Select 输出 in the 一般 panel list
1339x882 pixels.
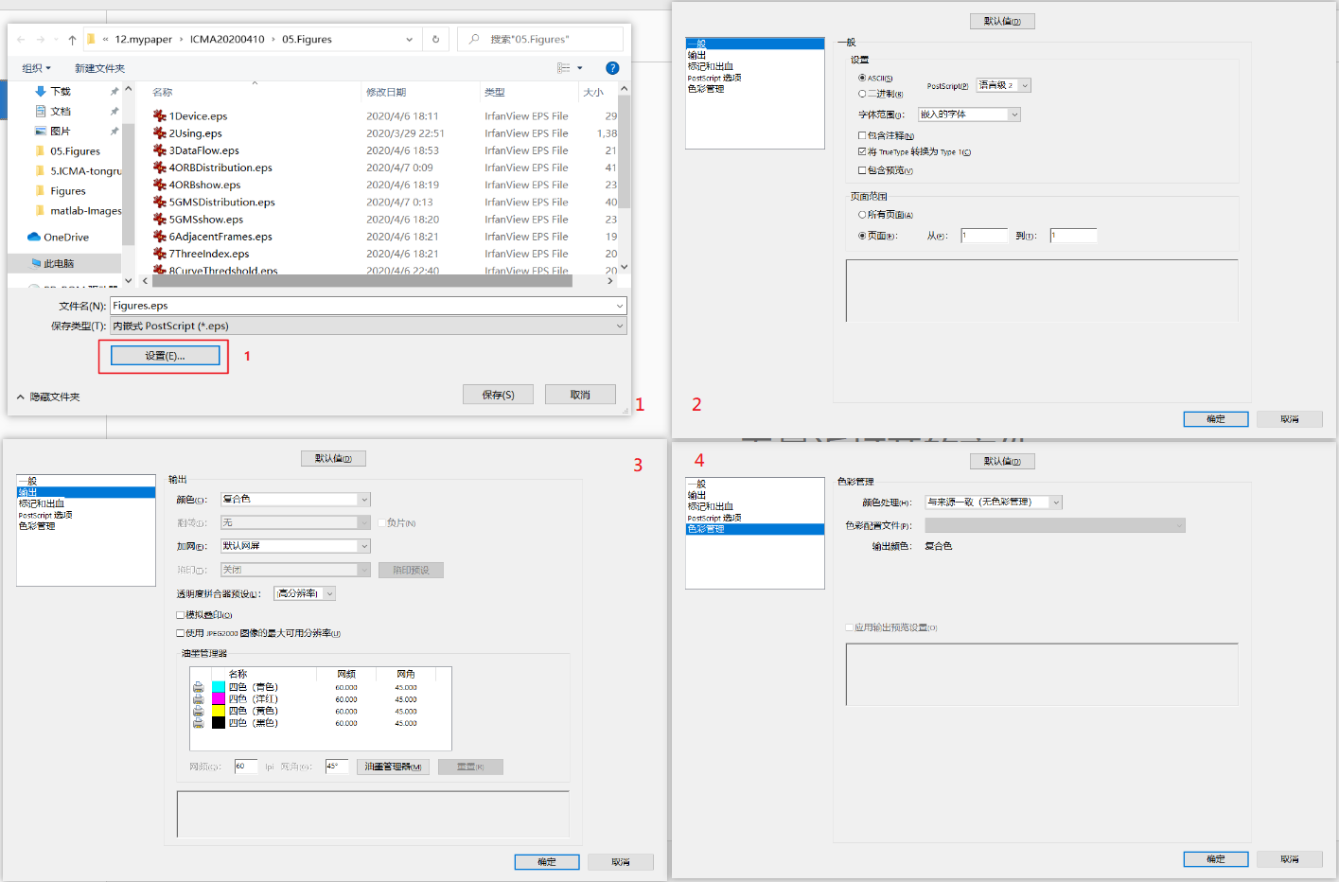pyautogui.click(x=754, y=55)
